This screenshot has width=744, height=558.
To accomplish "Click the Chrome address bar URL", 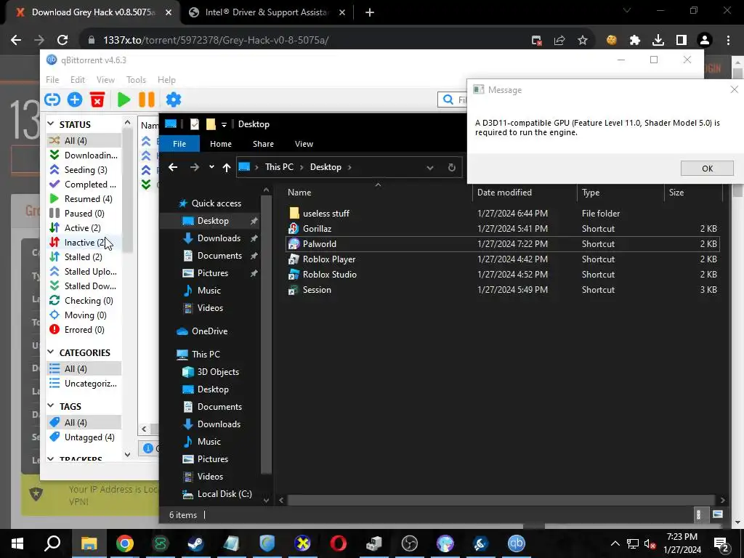I will [x=216, y=41].
